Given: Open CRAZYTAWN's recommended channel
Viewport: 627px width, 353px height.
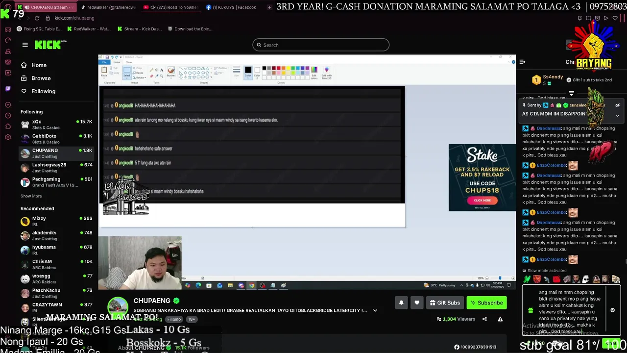Looking at the screenshot, I should (56, 307).
